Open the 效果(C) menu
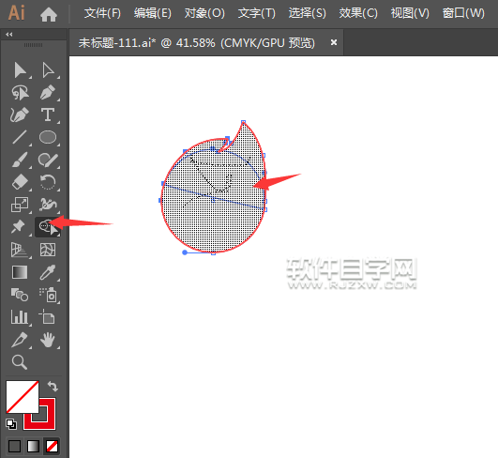 pos(358,13)
